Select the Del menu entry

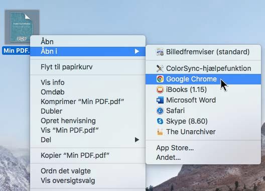tap(88, 140)
